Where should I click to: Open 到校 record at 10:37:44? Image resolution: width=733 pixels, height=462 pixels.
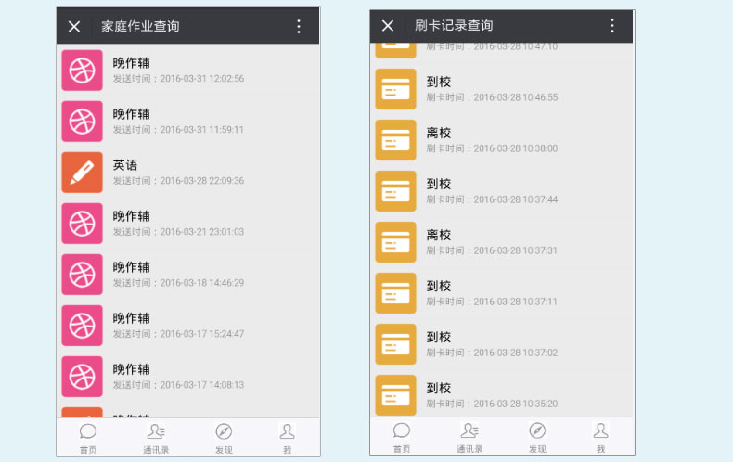502,191
